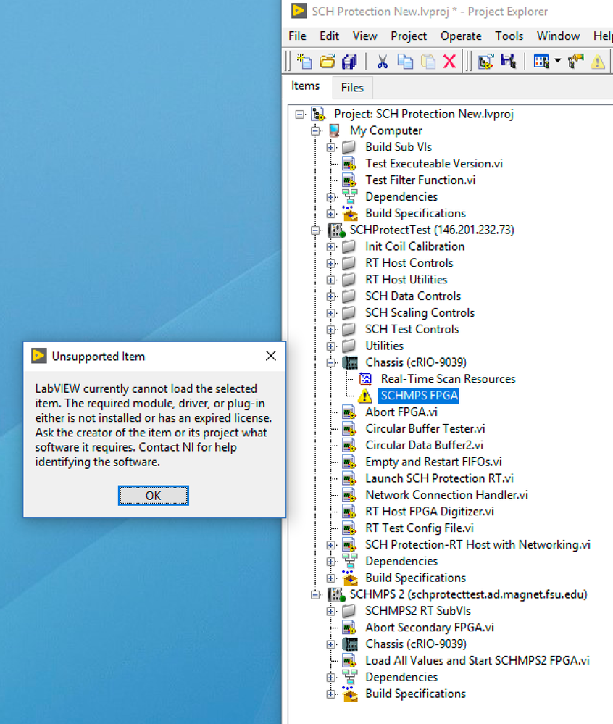Open the File menu
Screen dimensions: 613x724
pyautogui.click(x=297, y=36)
